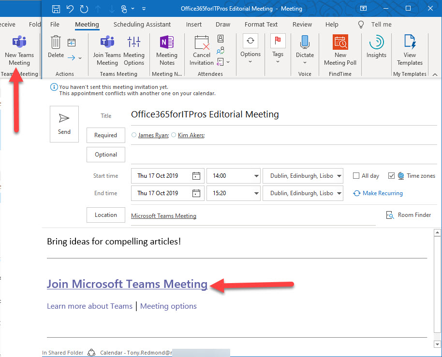
Task: Click the Optional attendees input field
Action: click(284, 155)
